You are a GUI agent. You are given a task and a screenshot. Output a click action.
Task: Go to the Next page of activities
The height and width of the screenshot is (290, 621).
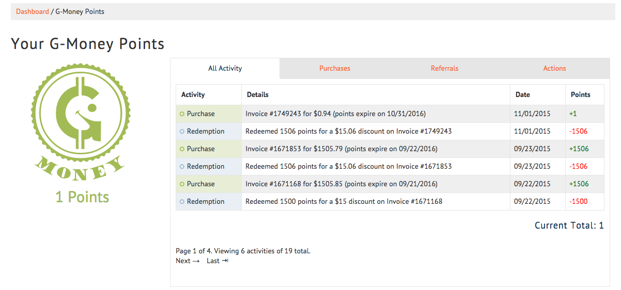[x=187, y=261]
